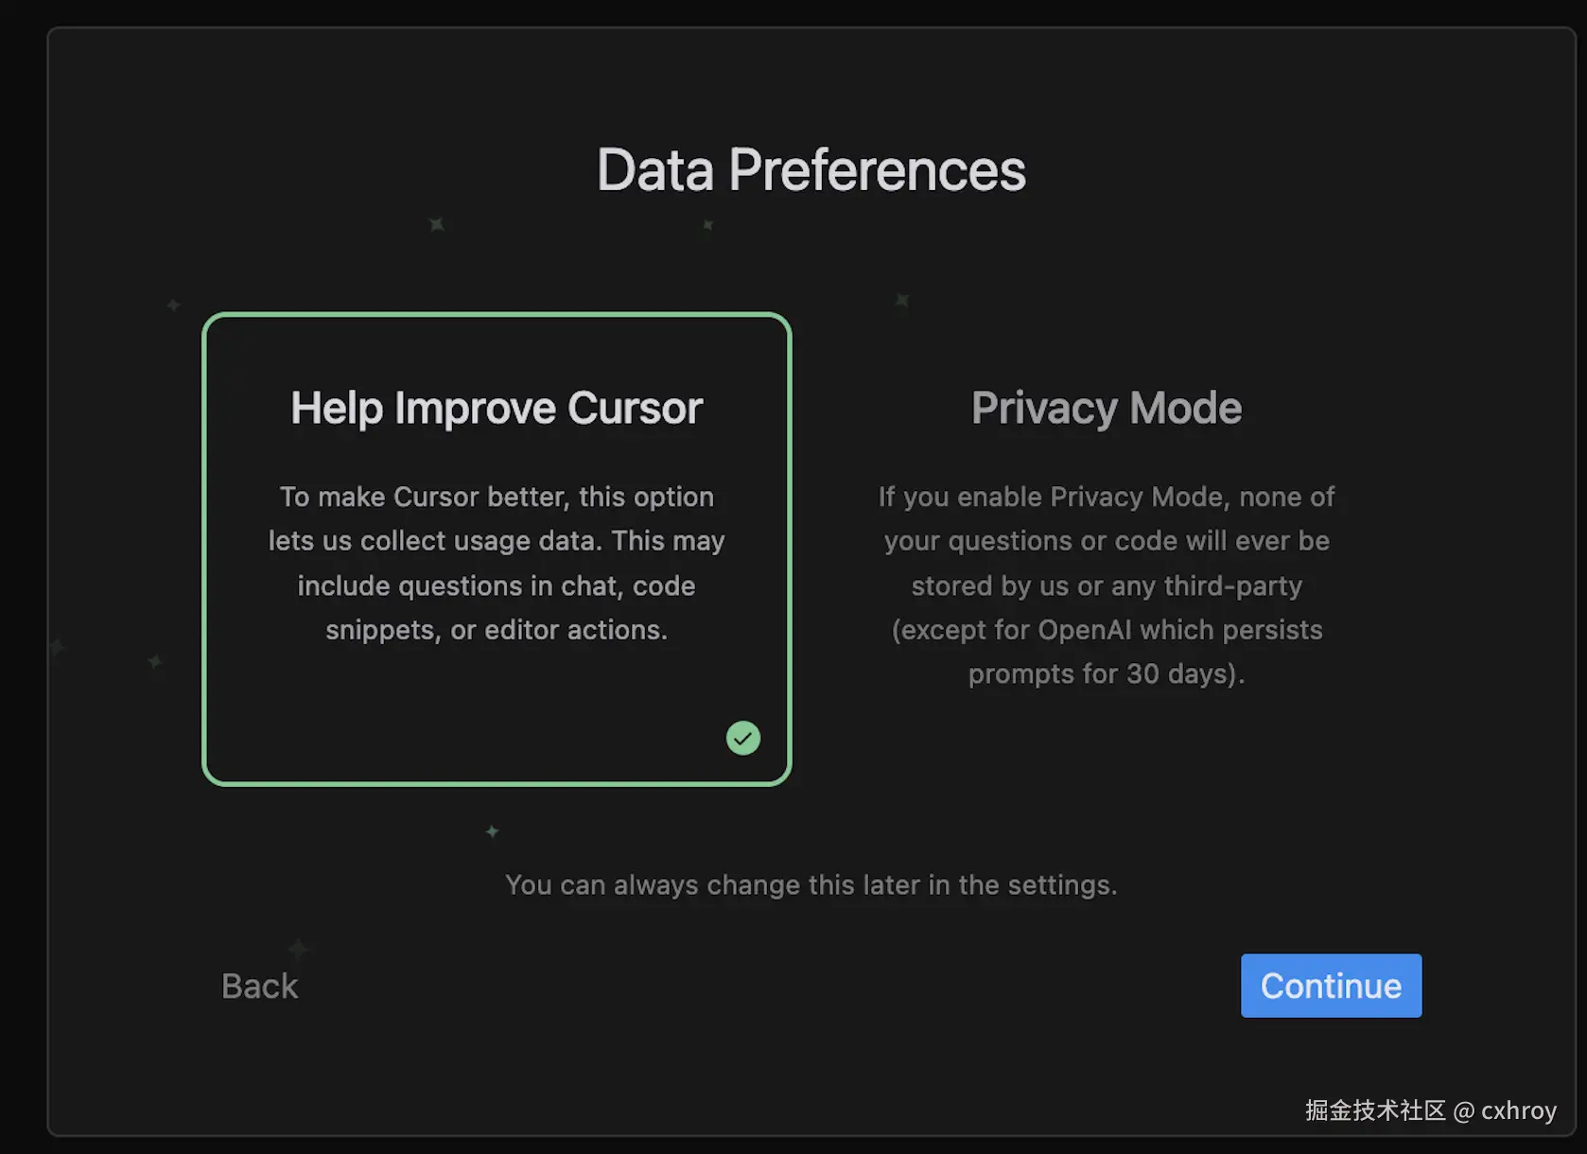Click the sparkle icon just below the green card
This screenshot has width=1587, height=1154.
(x=492, y=831)
